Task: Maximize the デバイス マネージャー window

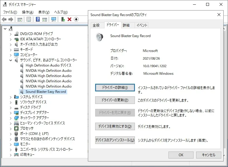Action: 208,4
